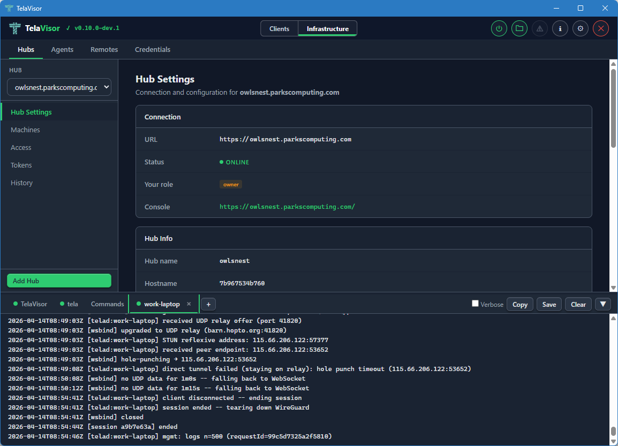Viewport: 618px width, 446px height.
Task: Open the Console URL link
Action: [x=287, y=207]
